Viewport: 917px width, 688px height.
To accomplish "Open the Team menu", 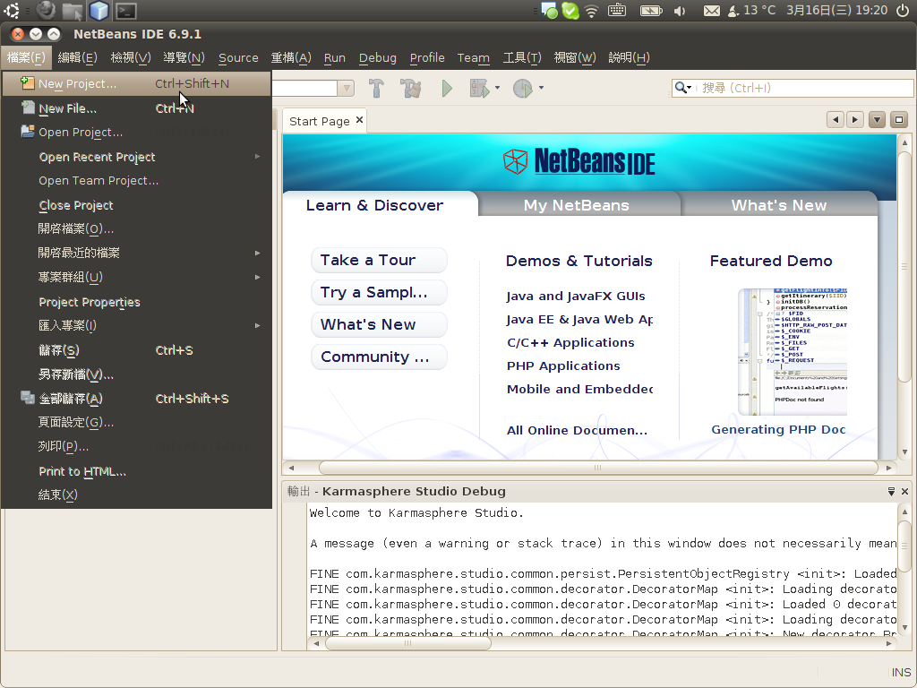I will [x=474, y=57].
